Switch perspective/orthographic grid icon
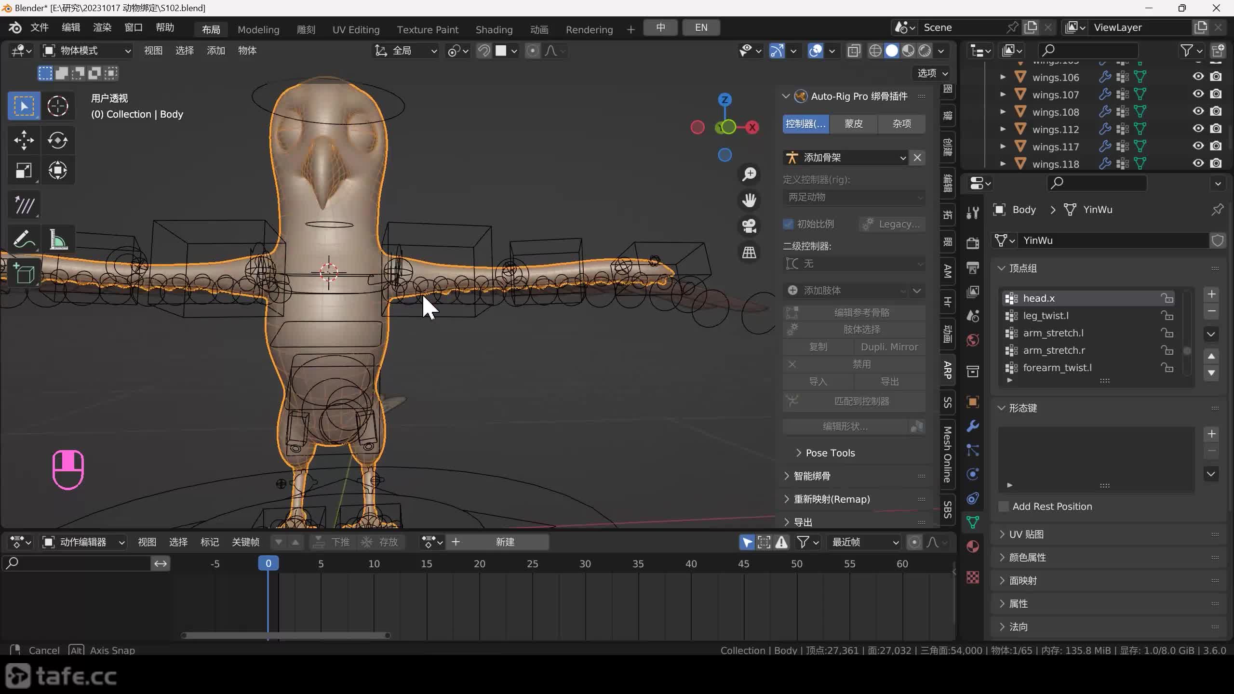The height and width of the screenshot is (694, 1234). tap(749, 253)
